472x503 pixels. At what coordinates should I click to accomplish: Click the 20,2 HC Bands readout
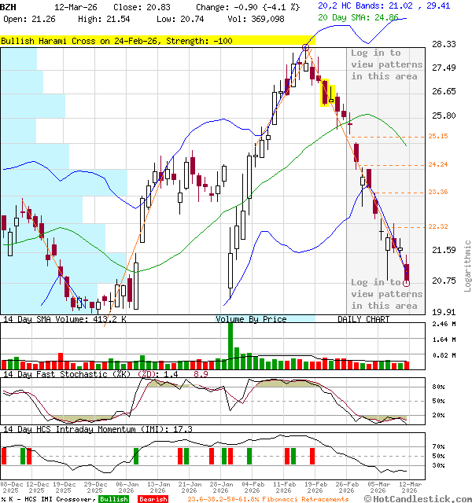click(x=384, y=6)
